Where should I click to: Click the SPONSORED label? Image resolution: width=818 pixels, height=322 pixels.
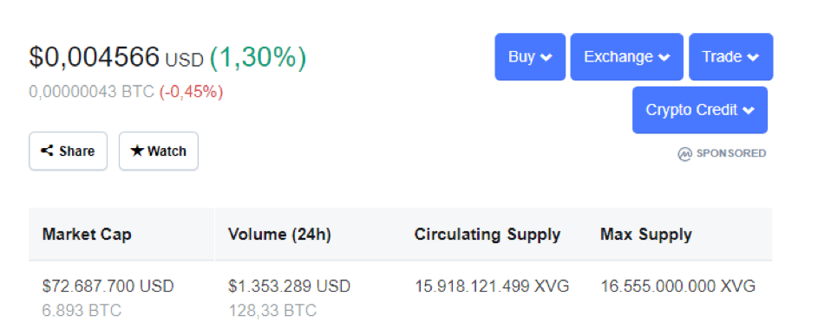731,153
